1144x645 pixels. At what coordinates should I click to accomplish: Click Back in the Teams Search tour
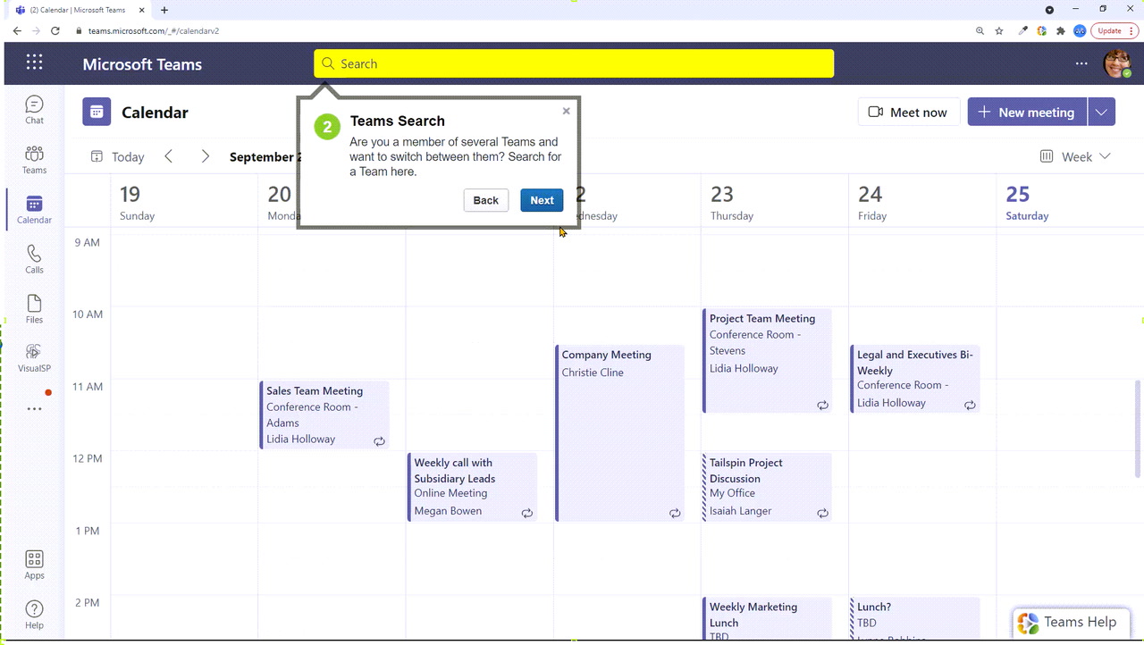[485, 200]
